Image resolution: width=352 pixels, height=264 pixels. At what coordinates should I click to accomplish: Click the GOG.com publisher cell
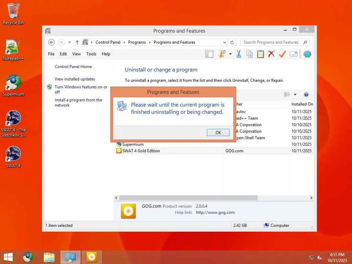pyautogui.click(x=234, y=151)
